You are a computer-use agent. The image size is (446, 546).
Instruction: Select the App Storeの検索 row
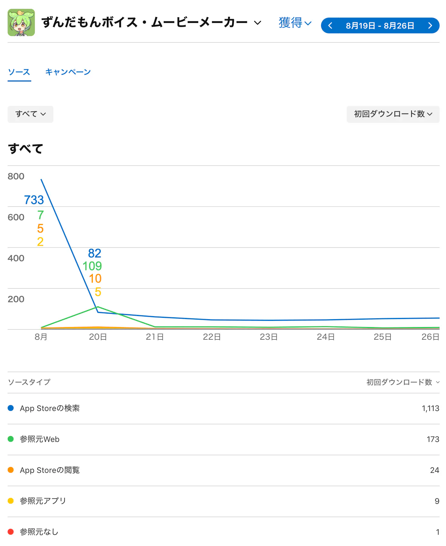pyautogui.click(x=224, y=409)
